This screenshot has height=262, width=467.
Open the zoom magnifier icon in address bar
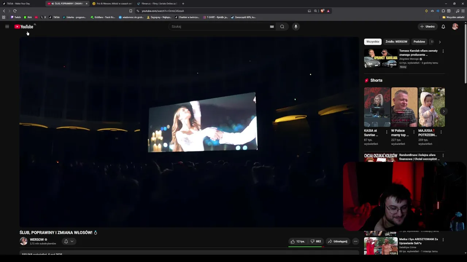tap(315, 11)
